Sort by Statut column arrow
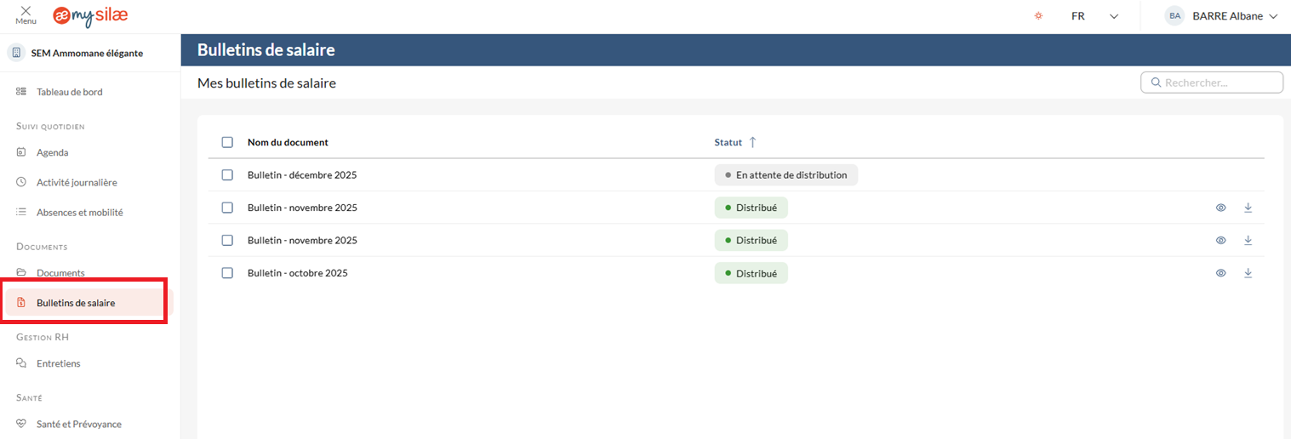This screenshot has height=439, width=1291. click(x=752, y=142)
